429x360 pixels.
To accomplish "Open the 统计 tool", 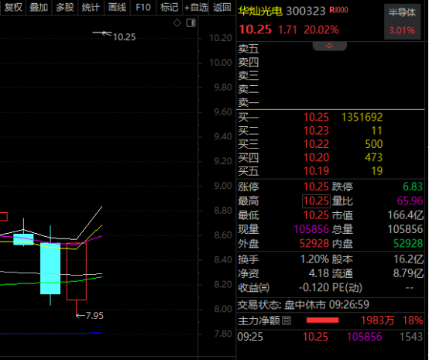I will point(91,7).
